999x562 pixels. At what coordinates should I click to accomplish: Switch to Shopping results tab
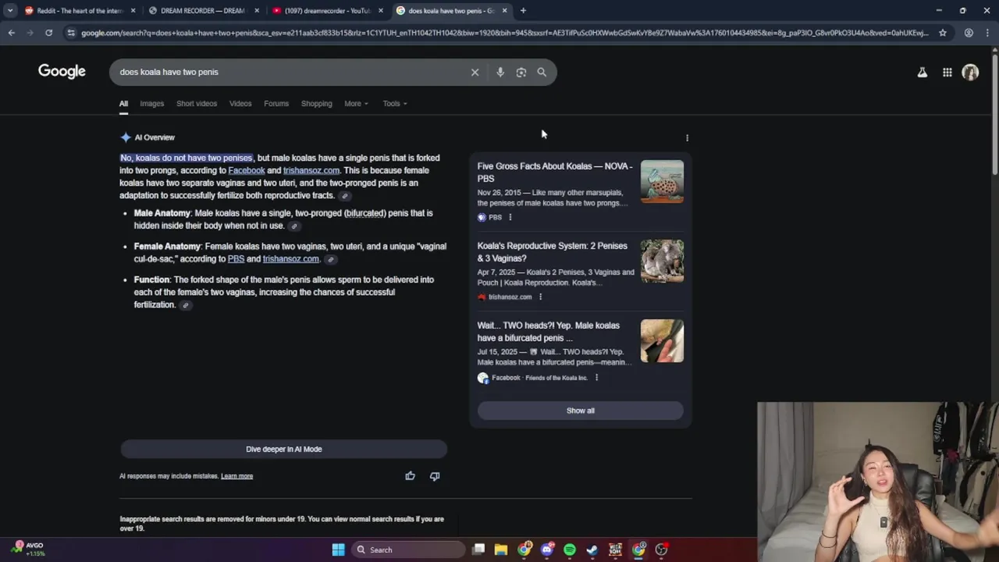point(316,104)
